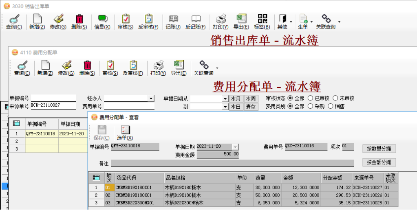Click grid icon in 货品代码 detail table header
Image resolution: width=417 pixels, height=210 pixels.
point(96,178)
